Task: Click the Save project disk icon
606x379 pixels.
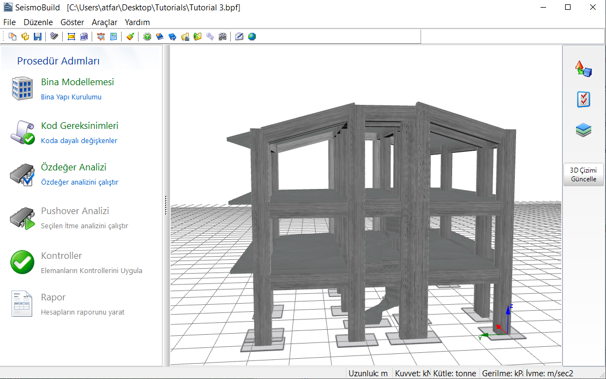Action: click(38, 37)
